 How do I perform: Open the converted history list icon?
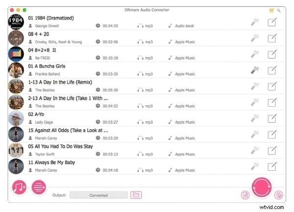click(279, 195)
